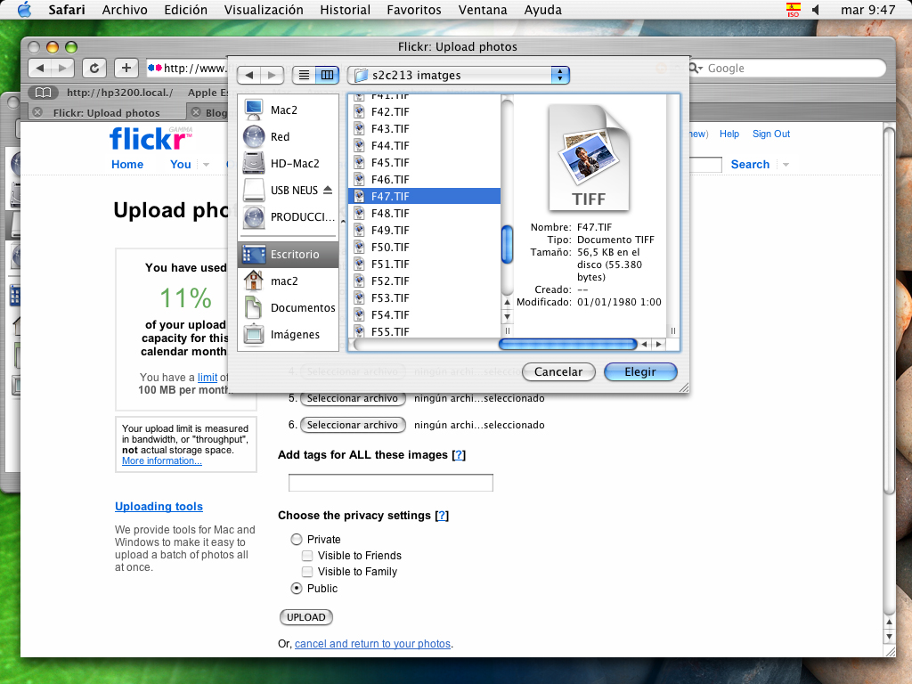
Task: Click cancel and return to your photos
Action: (x=373, y=644)
